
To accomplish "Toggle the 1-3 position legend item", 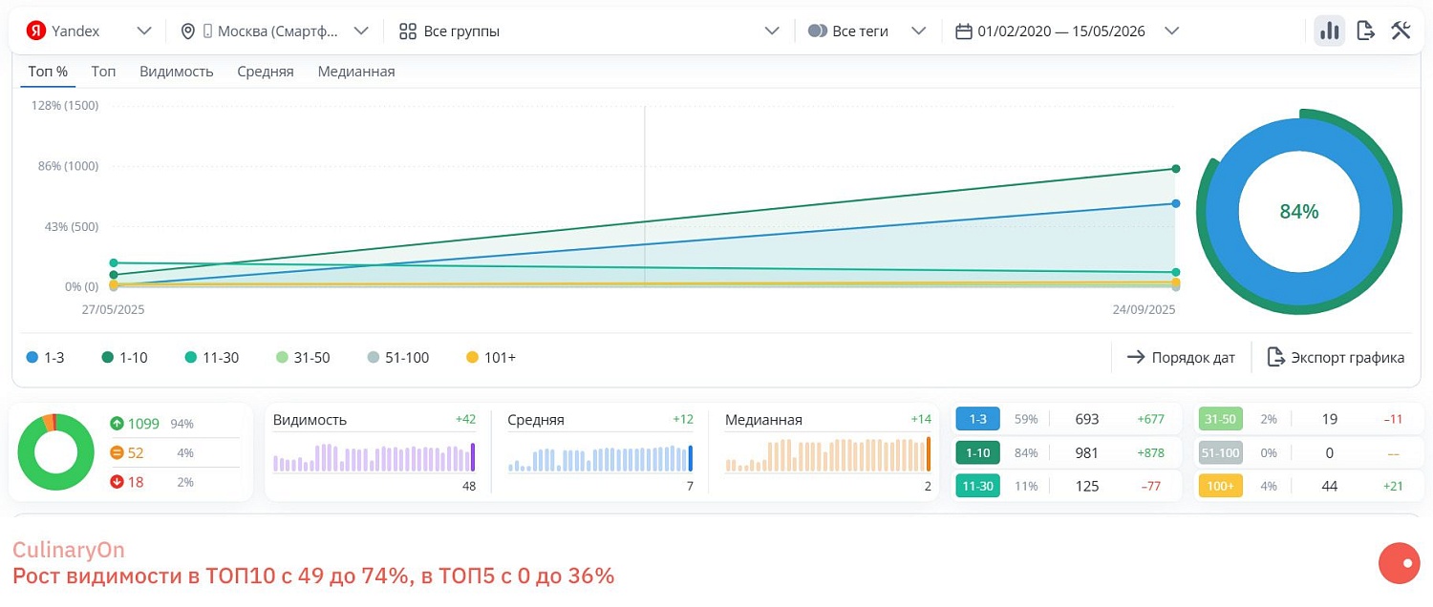I will tap(45, 357).
